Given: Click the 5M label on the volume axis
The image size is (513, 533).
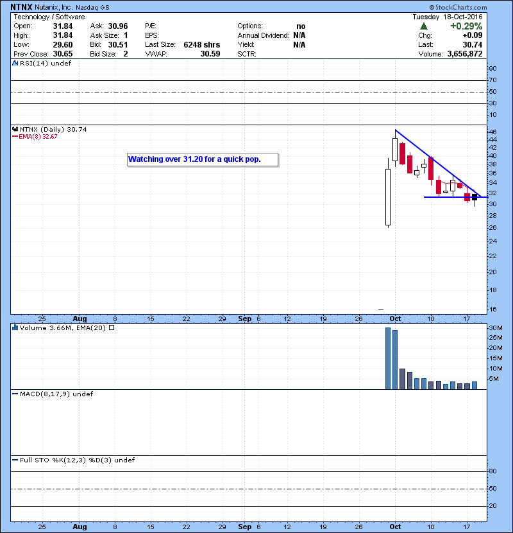Looking at the screenshot, I should tap(494, 379).
